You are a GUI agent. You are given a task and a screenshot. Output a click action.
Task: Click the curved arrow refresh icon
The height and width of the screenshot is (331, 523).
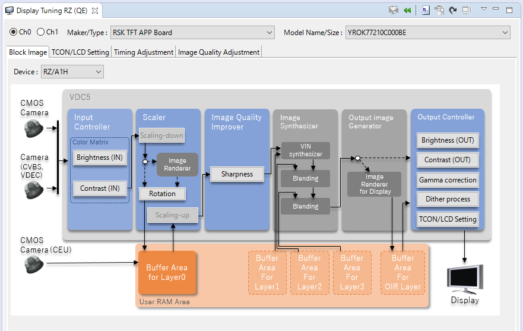(x=453, y=10)
